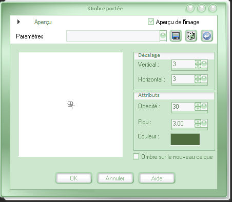The width and height of the screenshot is (232, 202).
Task: Click the crosshair in the preview pane
Action: (x=71, y=105)
